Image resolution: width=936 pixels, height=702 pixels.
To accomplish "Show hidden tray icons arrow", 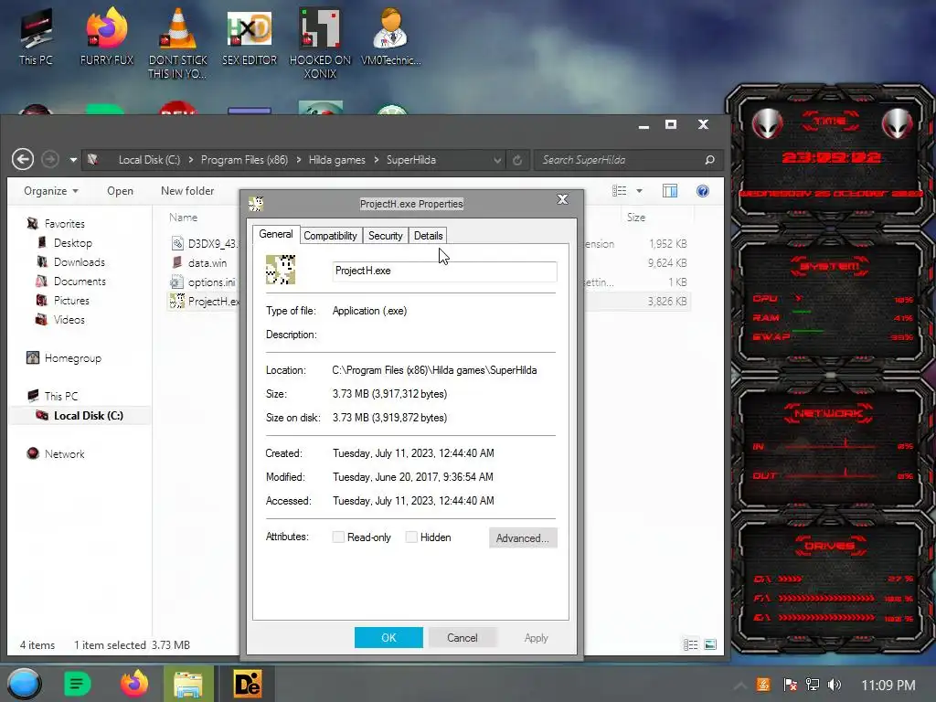I will point(739,686).
